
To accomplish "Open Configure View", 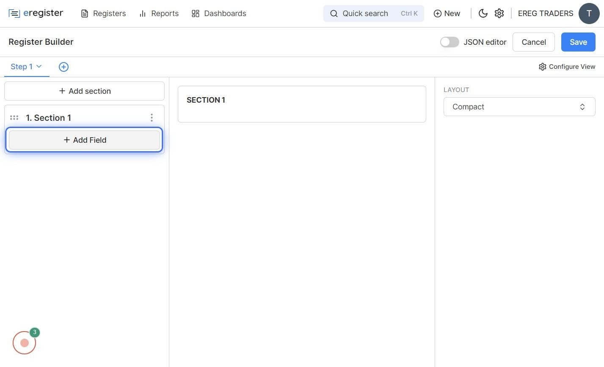I will [567, 67].
